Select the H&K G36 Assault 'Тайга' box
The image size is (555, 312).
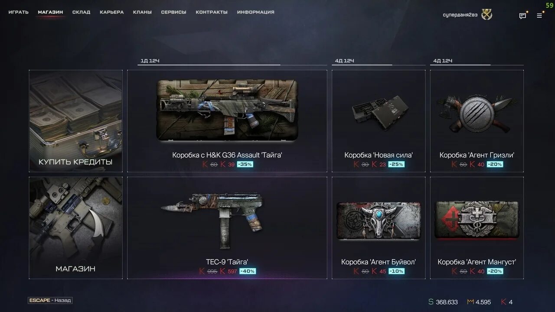227,121
